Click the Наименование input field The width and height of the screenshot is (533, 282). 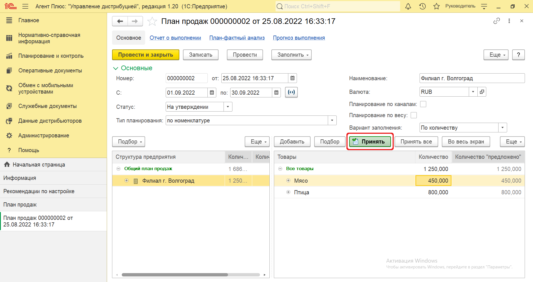pyautogui.click(x=472, y=78)
